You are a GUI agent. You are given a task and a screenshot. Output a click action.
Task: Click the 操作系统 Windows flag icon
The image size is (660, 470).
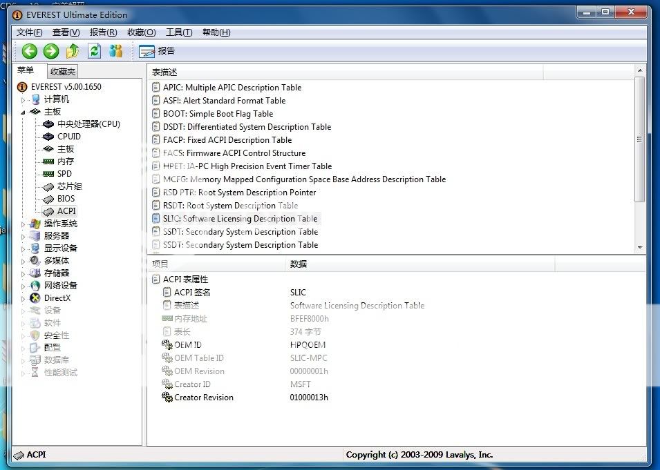(x=35, y=224)
